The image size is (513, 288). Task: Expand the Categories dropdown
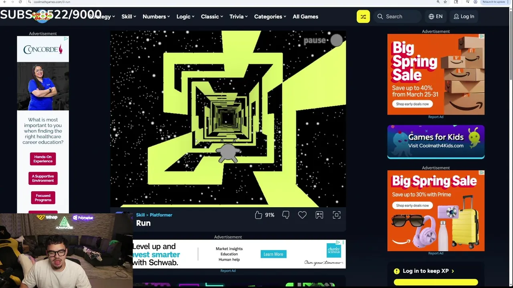(x=270, y=16)
